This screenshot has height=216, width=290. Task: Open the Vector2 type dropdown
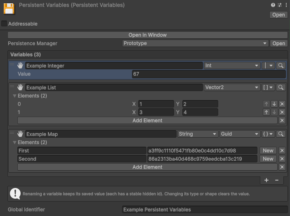(232, 87)
